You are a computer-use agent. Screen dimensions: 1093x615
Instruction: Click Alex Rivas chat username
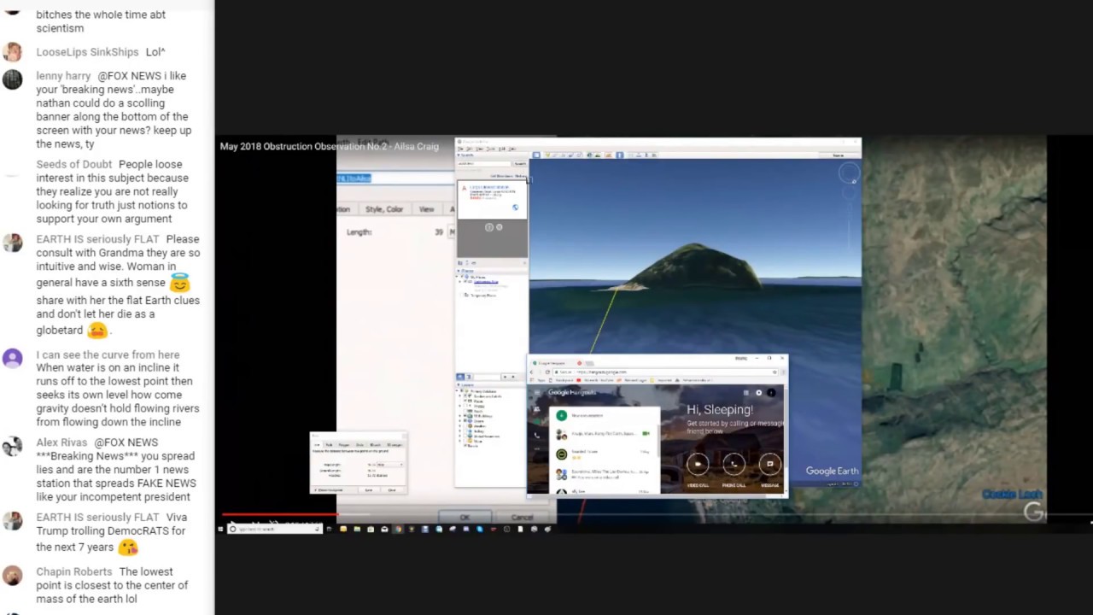pos(62,442)
